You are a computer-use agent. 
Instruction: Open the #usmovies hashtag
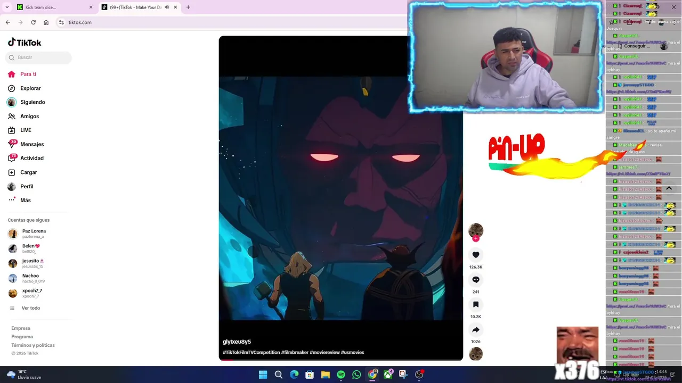(353, 352)
